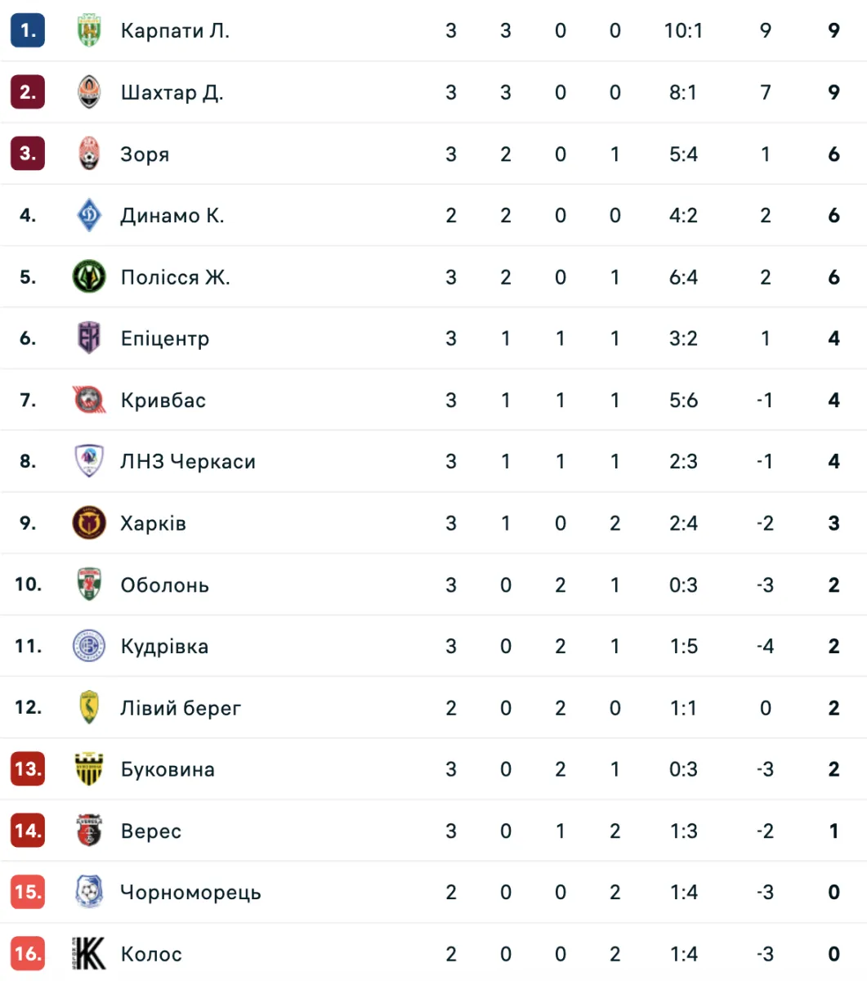Image resolution: width=867 pixels, height=981 pixels.
Task: Click the 10:1 goals score for Карпати
Action: tap(684, 31)
